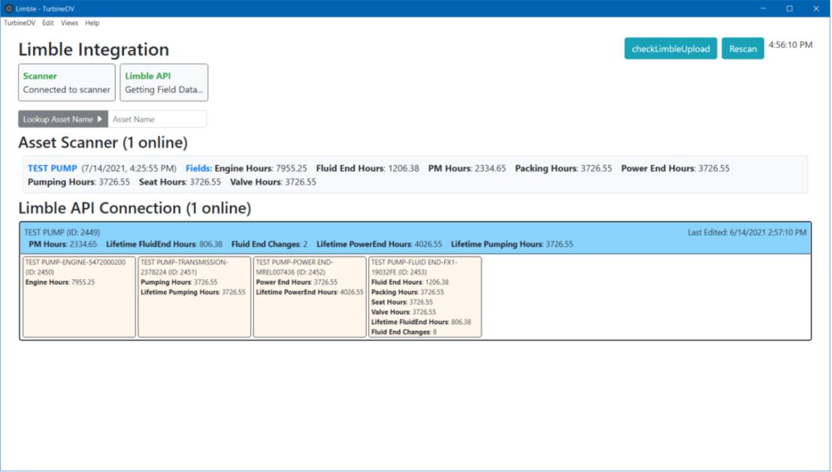Select the Scanner connection status card
The image size is (832, 472).
tap(66, 82)
